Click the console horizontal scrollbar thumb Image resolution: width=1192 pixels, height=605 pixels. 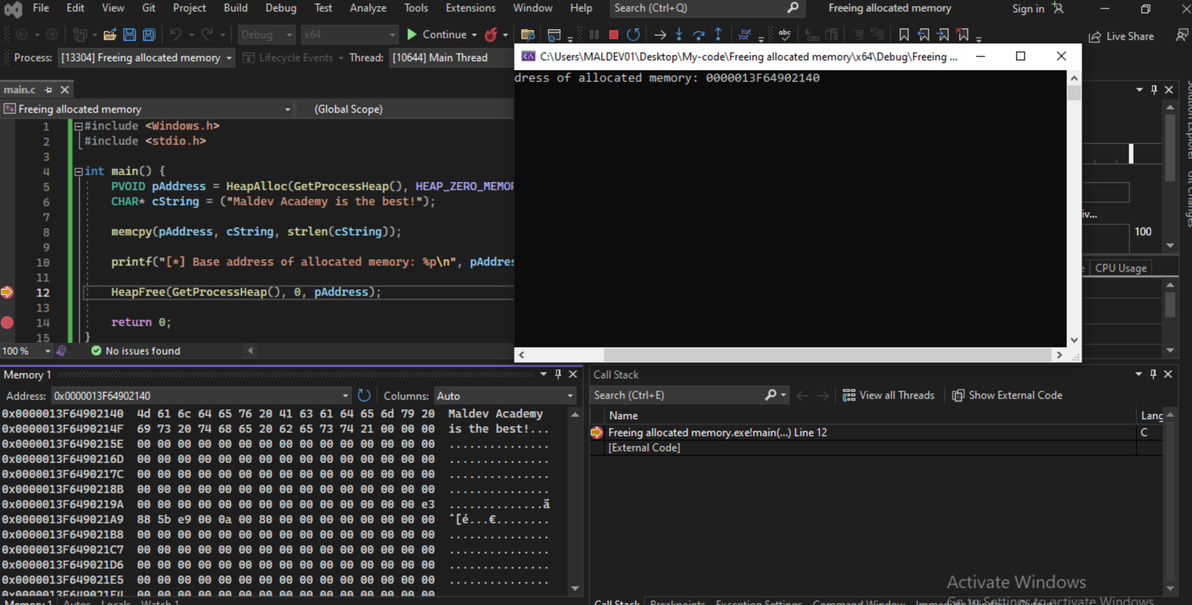coord(827,355)
